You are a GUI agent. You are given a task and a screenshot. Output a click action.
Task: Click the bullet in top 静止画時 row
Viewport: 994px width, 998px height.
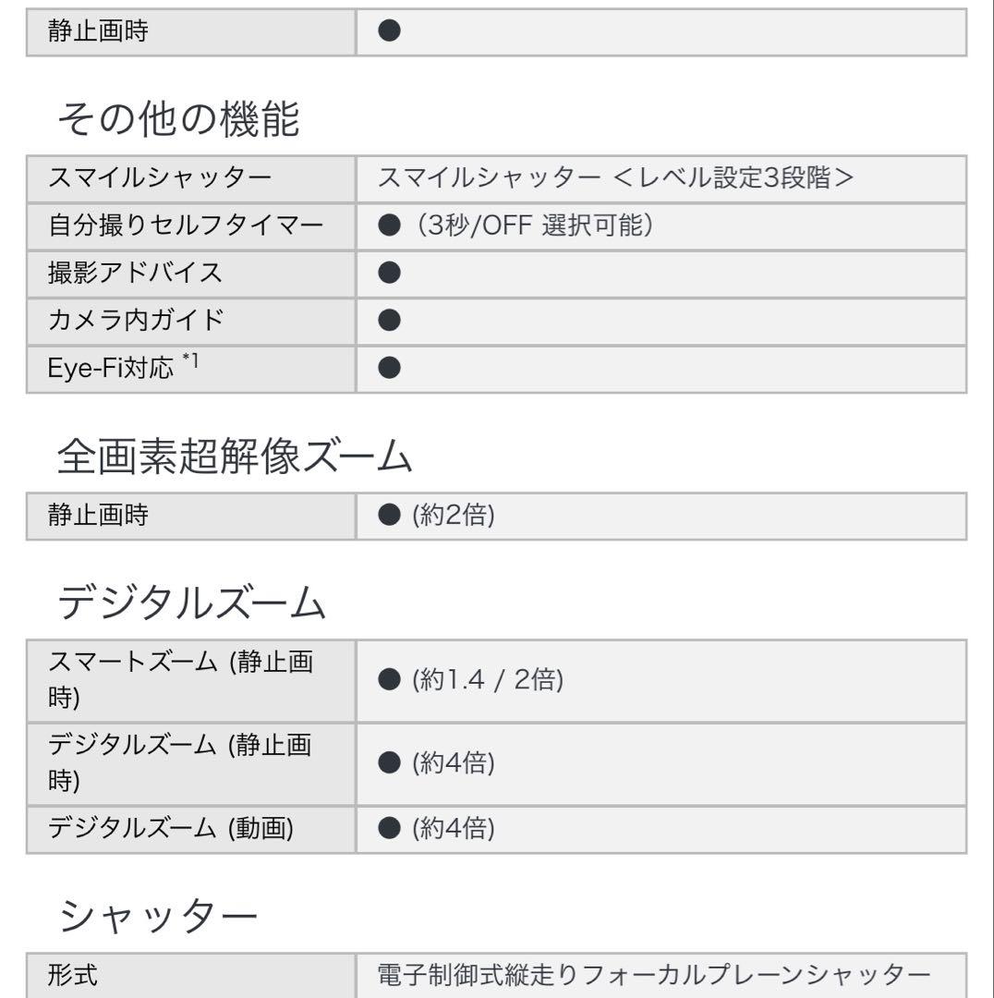[x=389, y=30]
